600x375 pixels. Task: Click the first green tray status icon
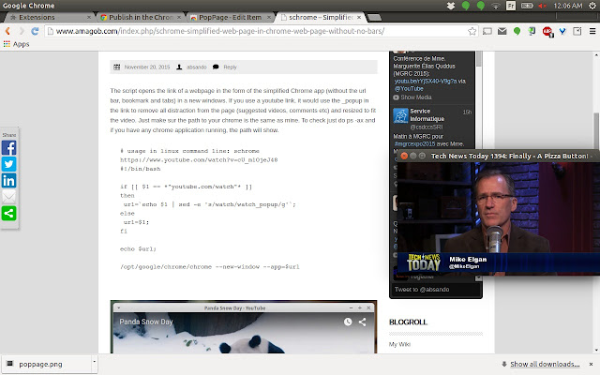coord(466,6)
